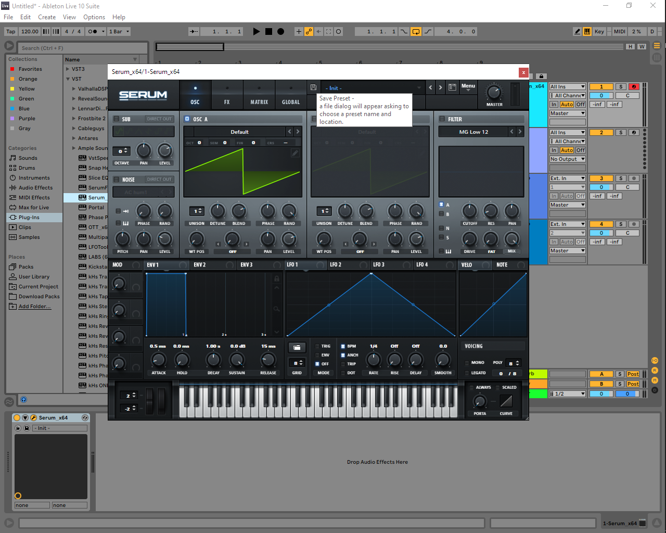The width and height of the screenshot is (666, 533).
Task: Toggle filter routing N checkbox
Action: (x=441, y=228)
